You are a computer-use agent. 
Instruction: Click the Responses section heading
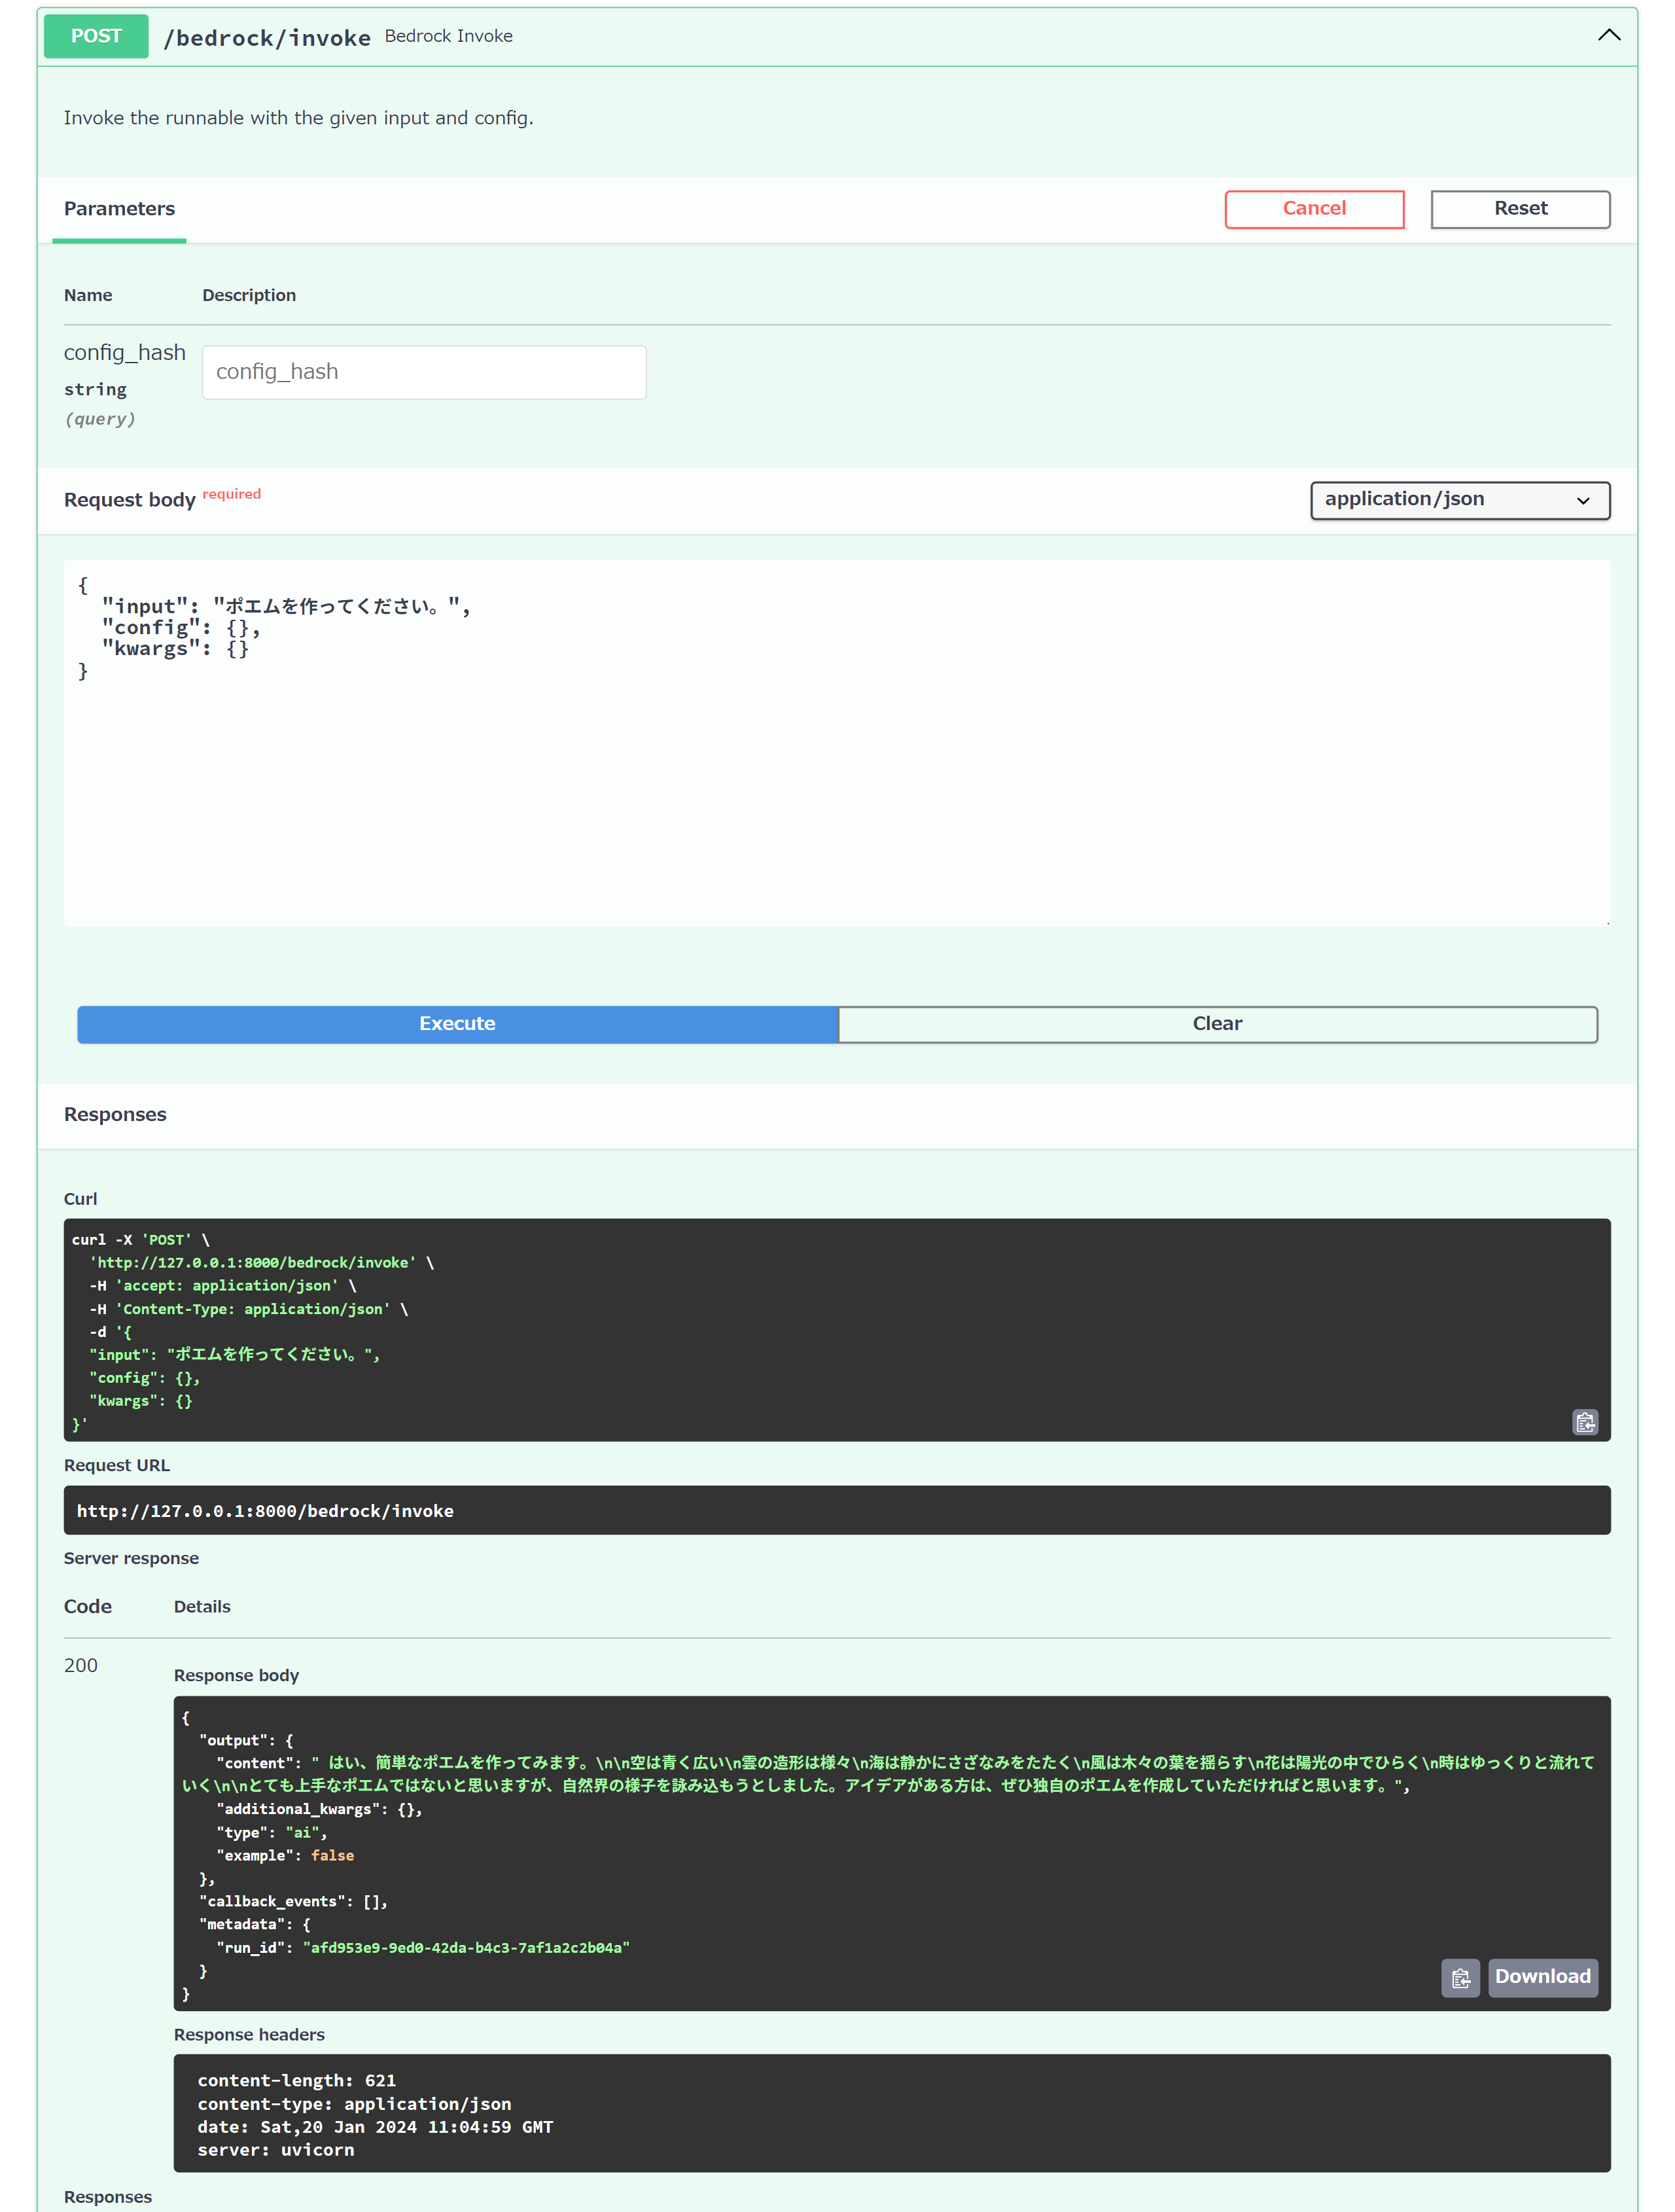114,1114
